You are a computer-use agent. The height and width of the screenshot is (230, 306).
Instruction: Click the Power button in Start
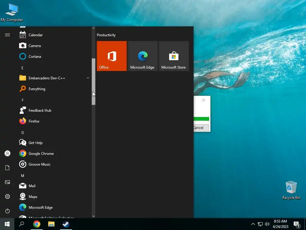7,211
